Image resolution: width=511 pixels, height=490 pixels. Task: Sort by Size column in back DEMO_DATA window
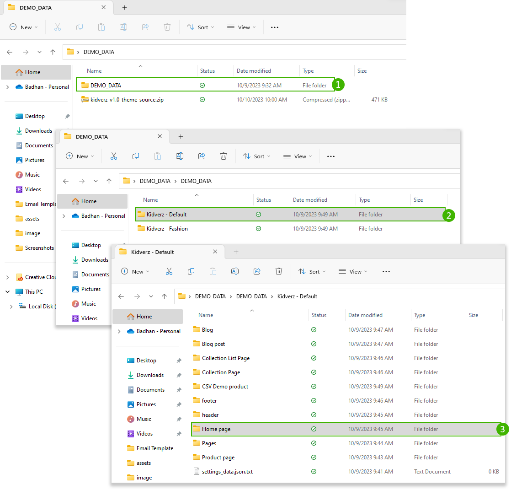362,71
